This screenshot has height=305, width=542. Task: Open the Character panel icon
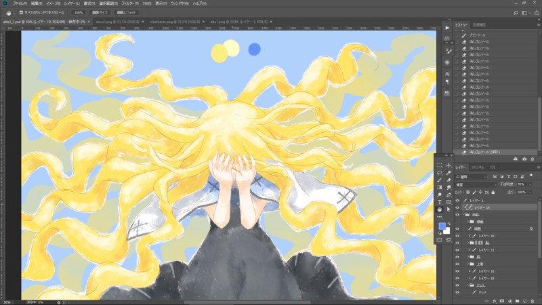447,74
